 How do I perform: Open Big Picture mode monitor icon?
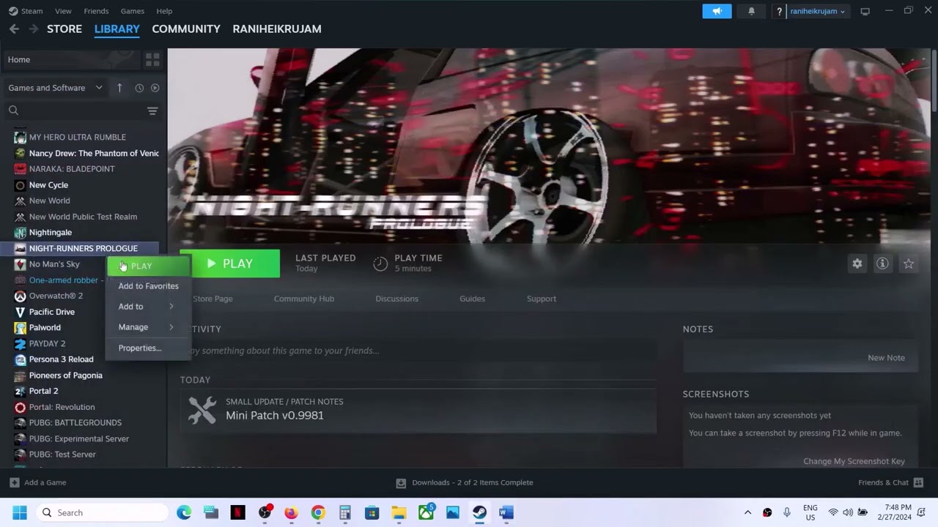pyautogui.click(x=865, y=11)
